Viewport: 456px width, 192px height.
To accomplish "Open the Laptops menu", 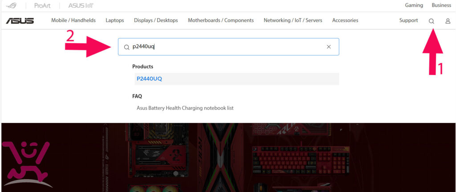I will click(114, 20).
